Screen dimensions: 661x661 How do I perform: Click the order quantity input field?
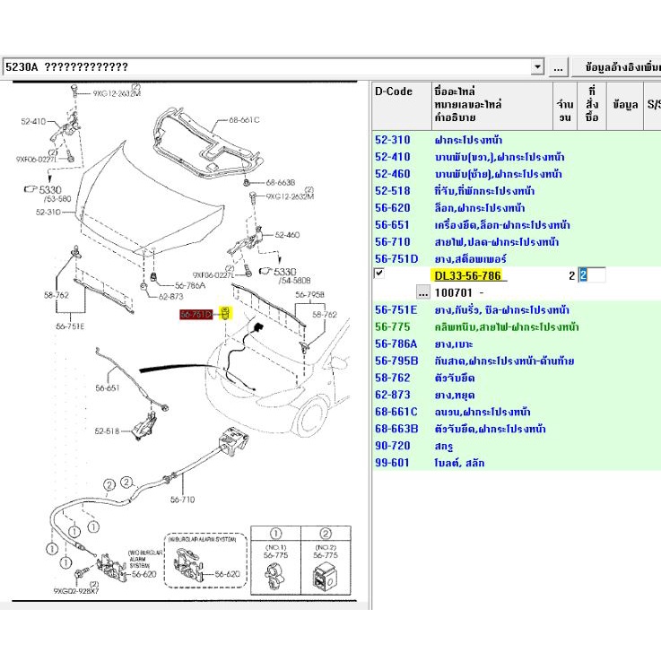(x=592, y=275)
